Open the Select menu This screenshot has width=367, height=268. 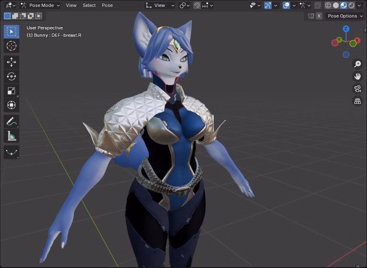[89, 5]
